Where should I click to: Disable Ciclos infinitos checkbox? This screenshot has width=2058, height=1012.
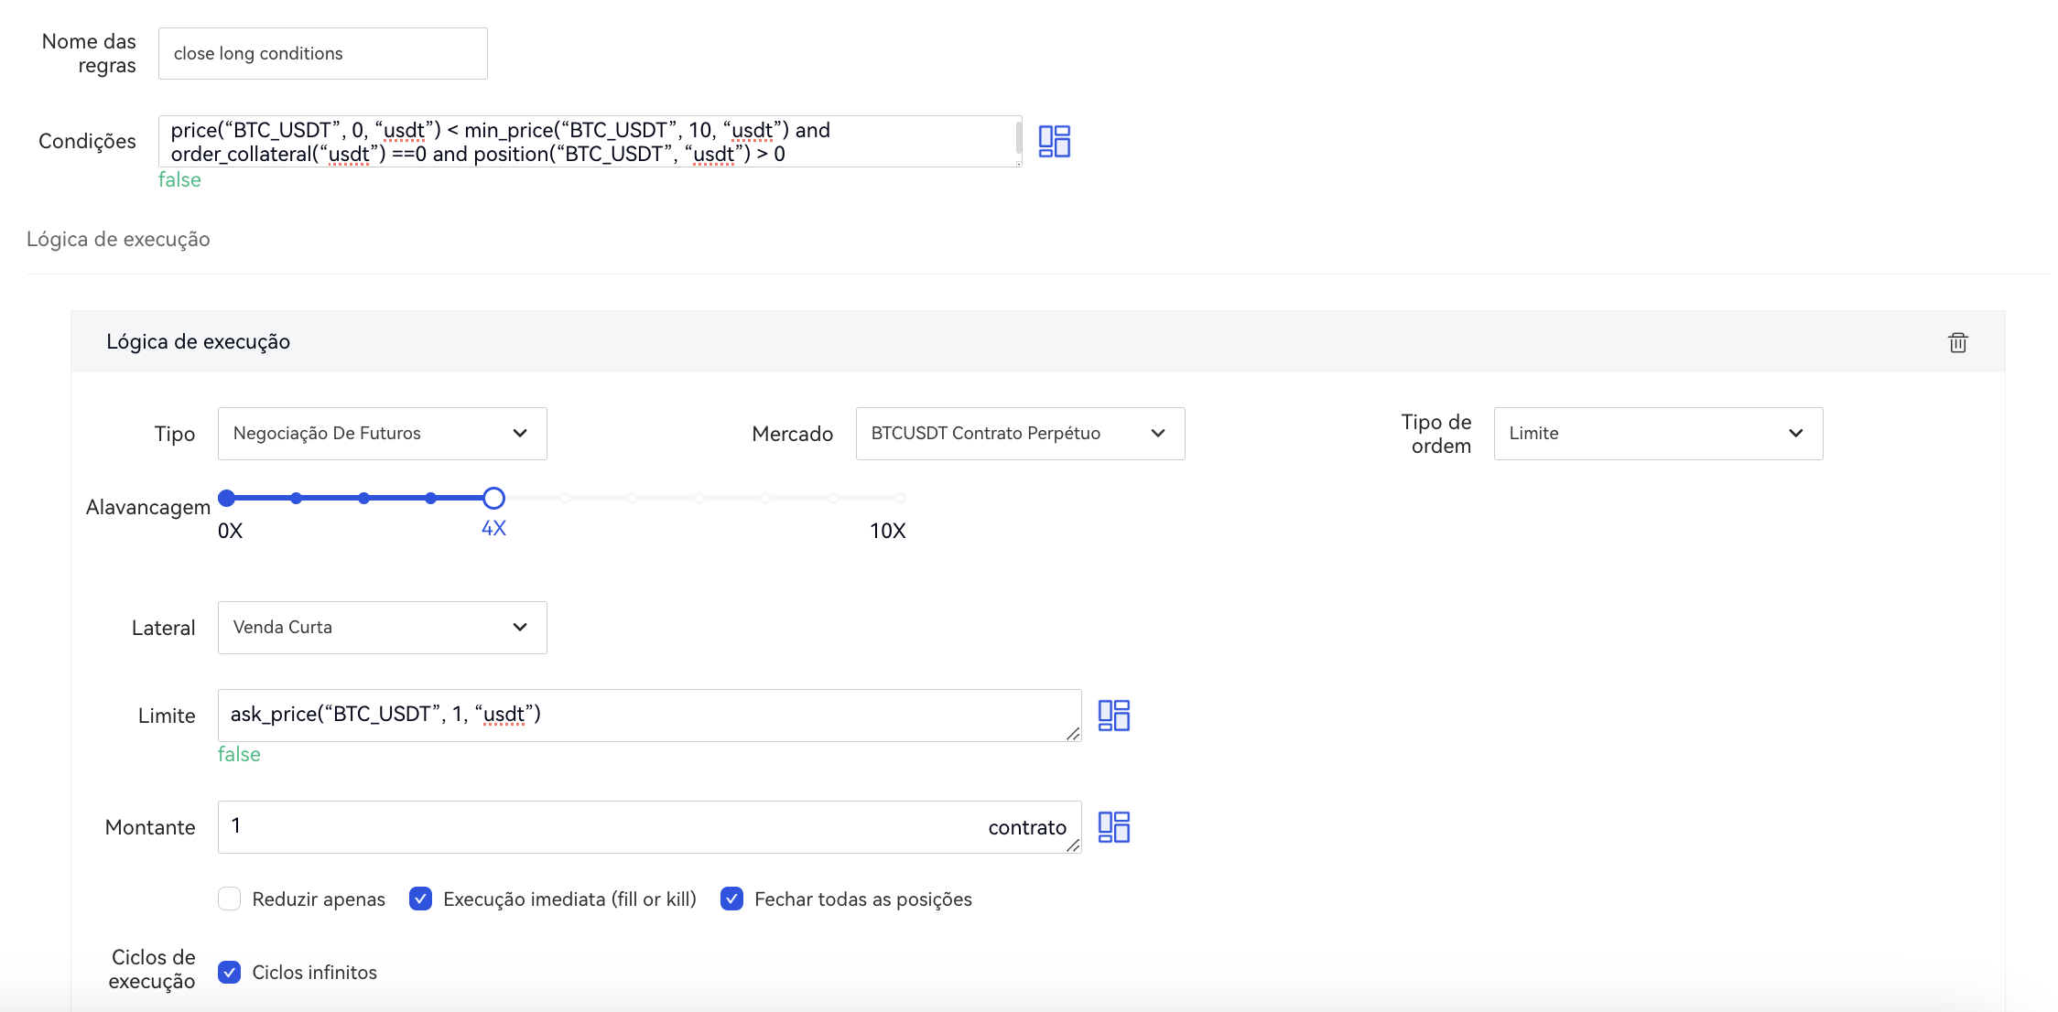click(x=230, y=972)
